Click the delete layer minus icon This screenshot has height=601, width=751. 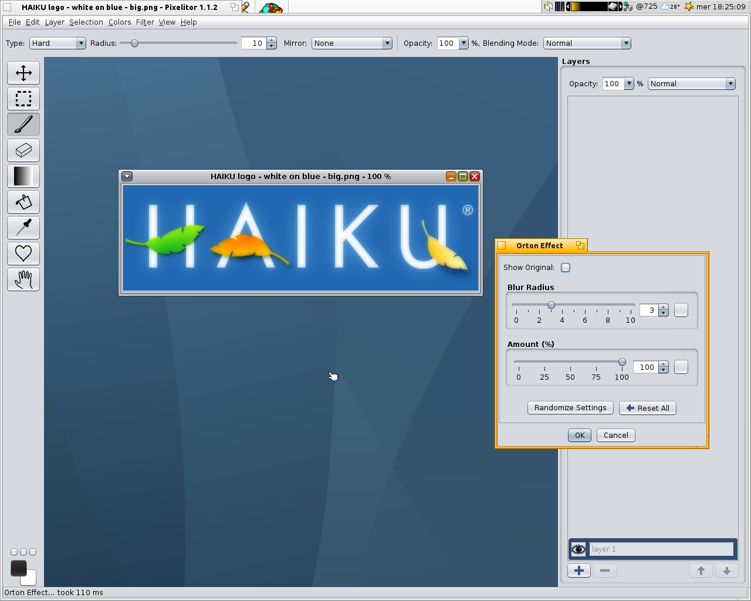[605, 570]
